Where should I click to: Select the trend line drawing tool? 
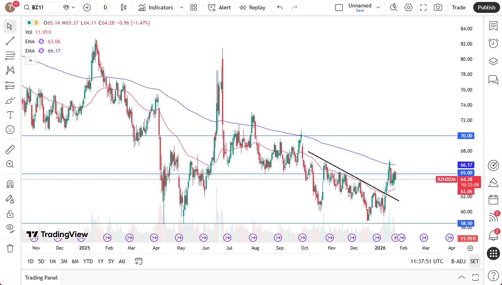click(10, 41)
